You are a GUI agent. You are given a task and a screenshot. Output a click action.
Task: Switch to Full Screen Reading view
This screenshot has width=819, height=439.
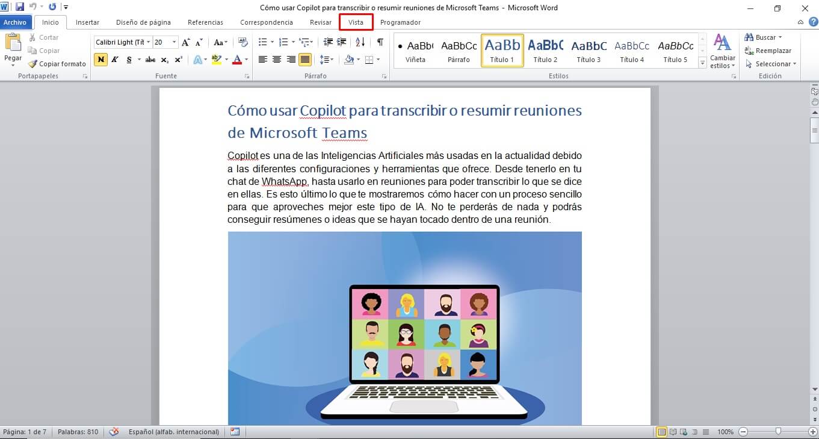(x=673, y=432)
